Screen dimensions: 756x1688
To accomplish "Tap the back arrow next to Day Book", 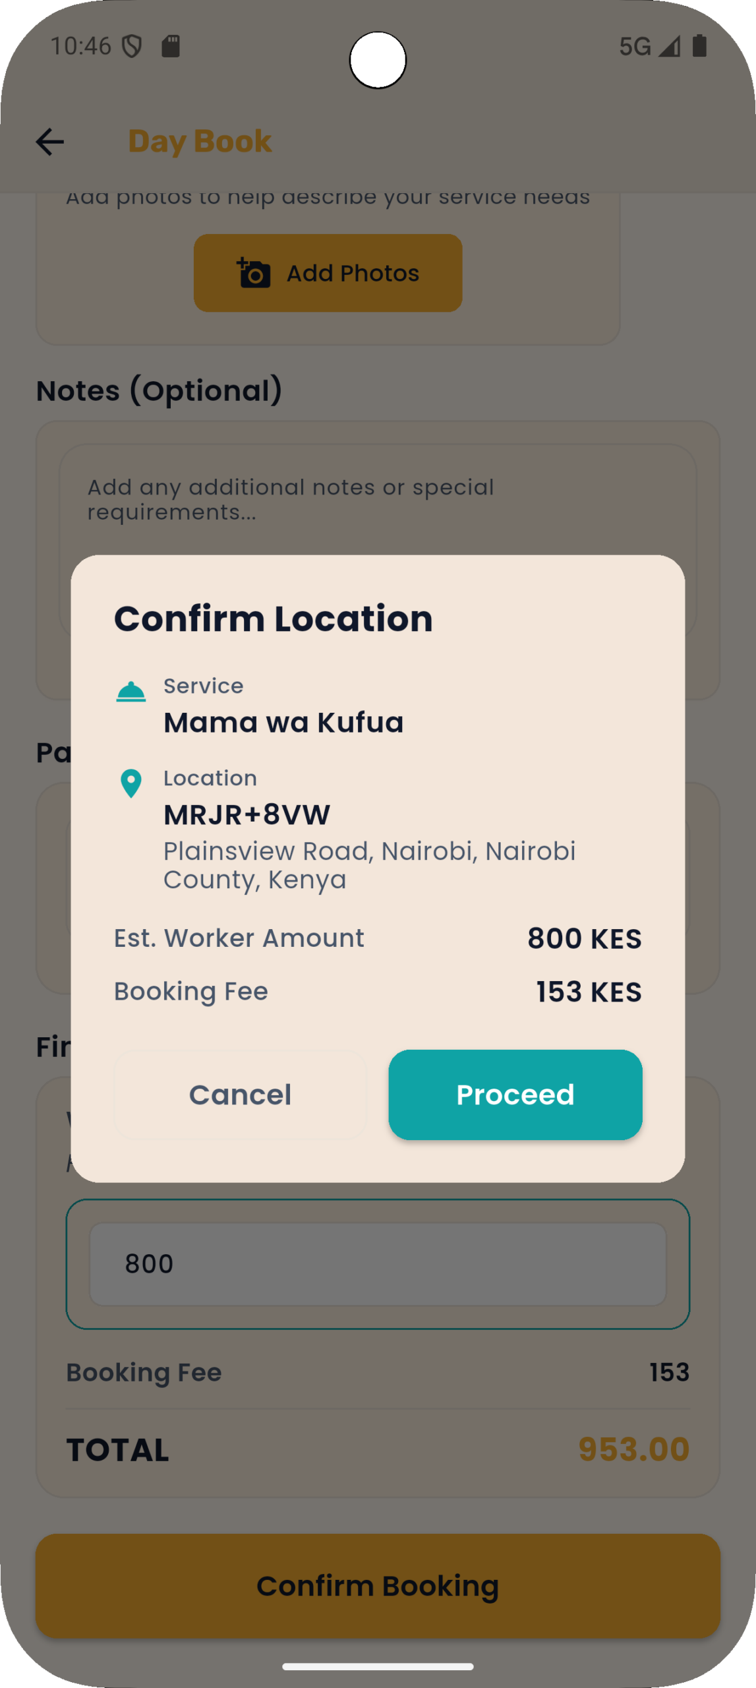I will (x=49, y=141).
